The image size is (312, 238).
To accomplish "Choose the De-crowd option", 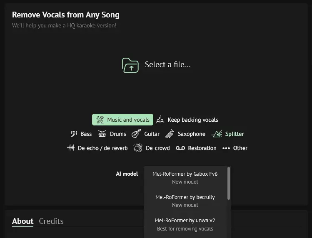I will click(x=152, y=148).
